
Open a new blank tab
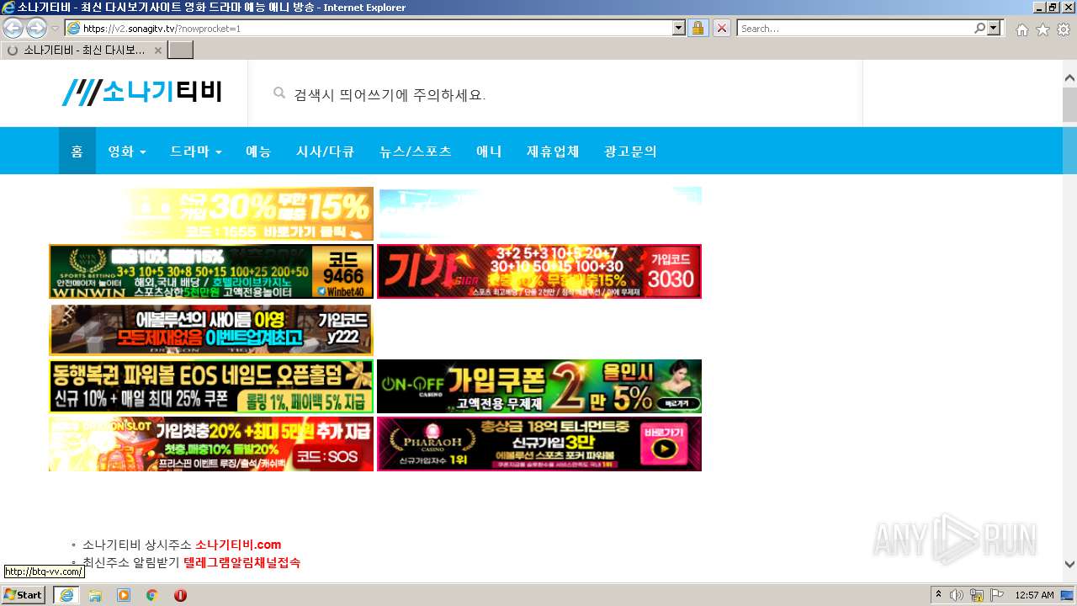click(181, 50)
